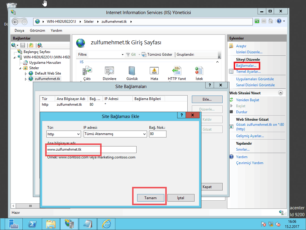Image resolution: width=306 pixels, height=230 pixels.
Task: Collapse the Web Sitesini Yönet section
Action: pos(280,93)
